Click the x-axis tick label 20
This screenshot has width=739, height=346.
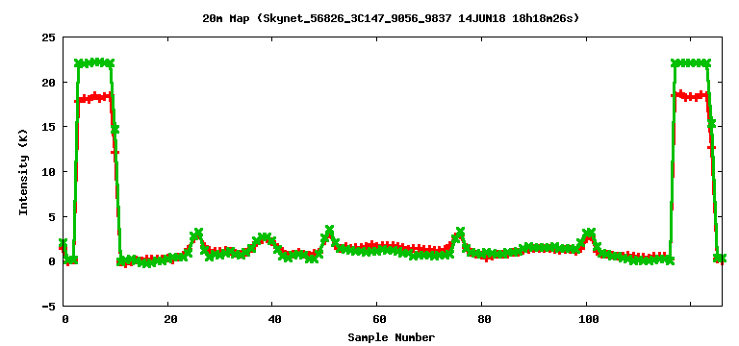[170, 320]
